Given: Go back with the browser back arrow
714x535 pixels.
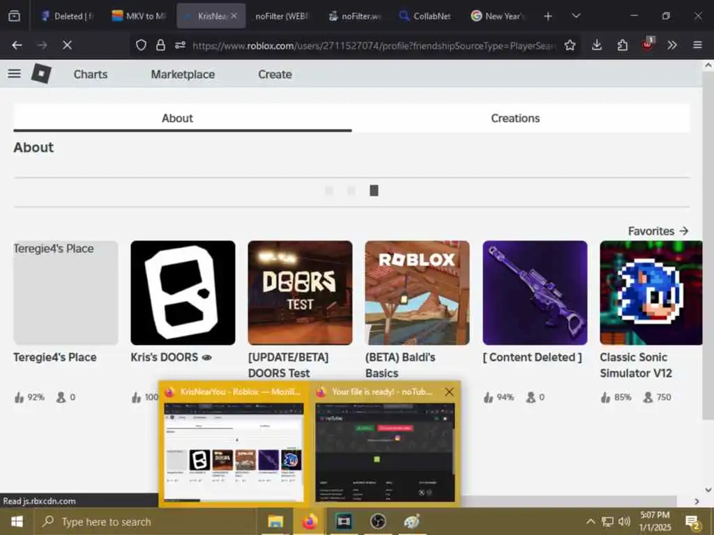Looking at the screenshot, I should coord(17,45).
